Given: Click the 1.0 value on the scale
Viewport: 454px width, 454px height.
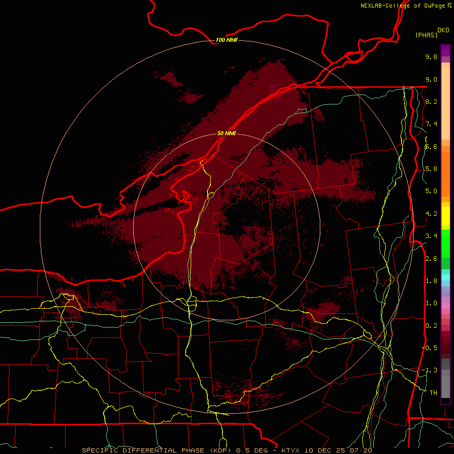Looking at the screenshot, I should click(x=431, y=303).
